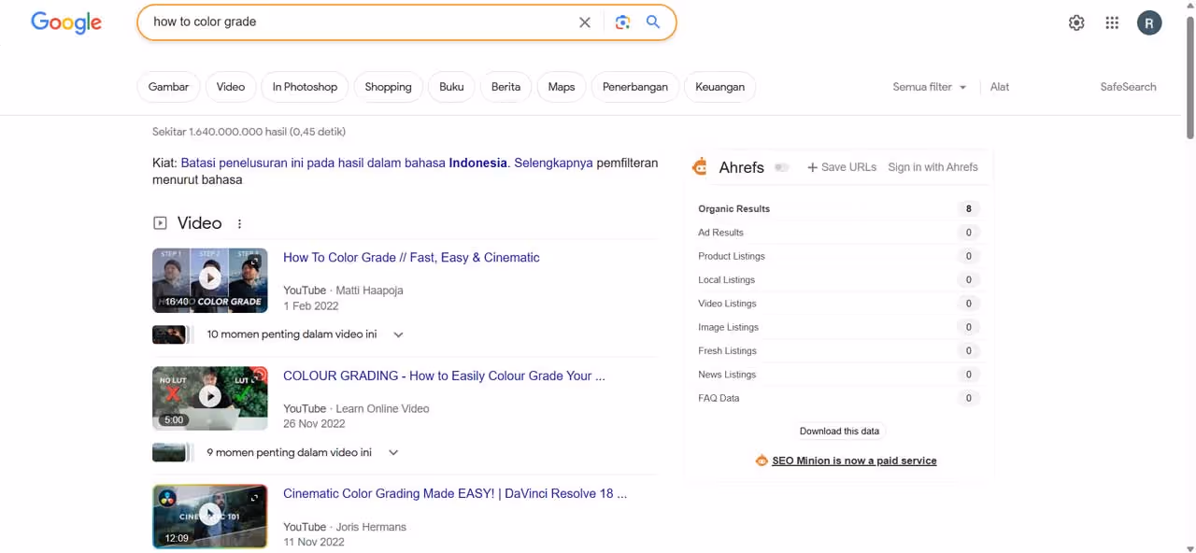1196x553 pixels.
Task: Open COLOUR GRADING How to Easily Colour Grade link
Action: 444,376
